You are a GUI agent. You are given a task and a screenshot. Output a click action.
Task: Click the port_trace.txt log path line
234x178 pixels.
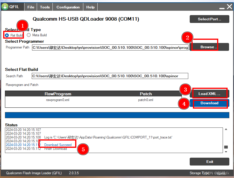point(108,137)
